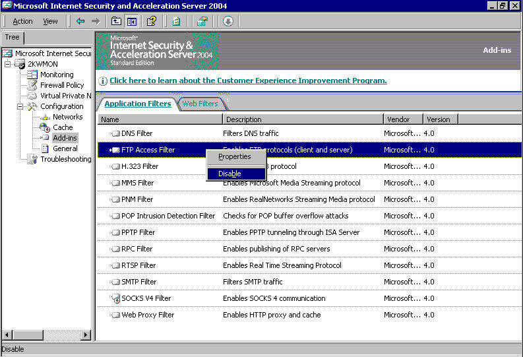Select the Tree tab
Screen dimensions: 523x357
(13, 38)
